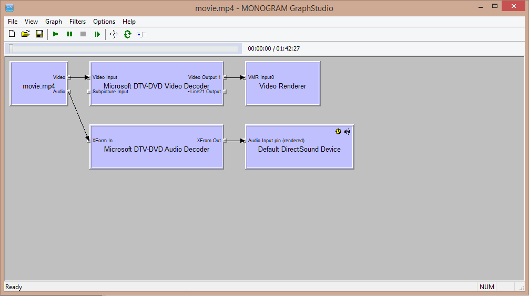Open the Options menu
The height and width of the screenshot is (296, 529).
pyautogui.click(x=104, y=21)
